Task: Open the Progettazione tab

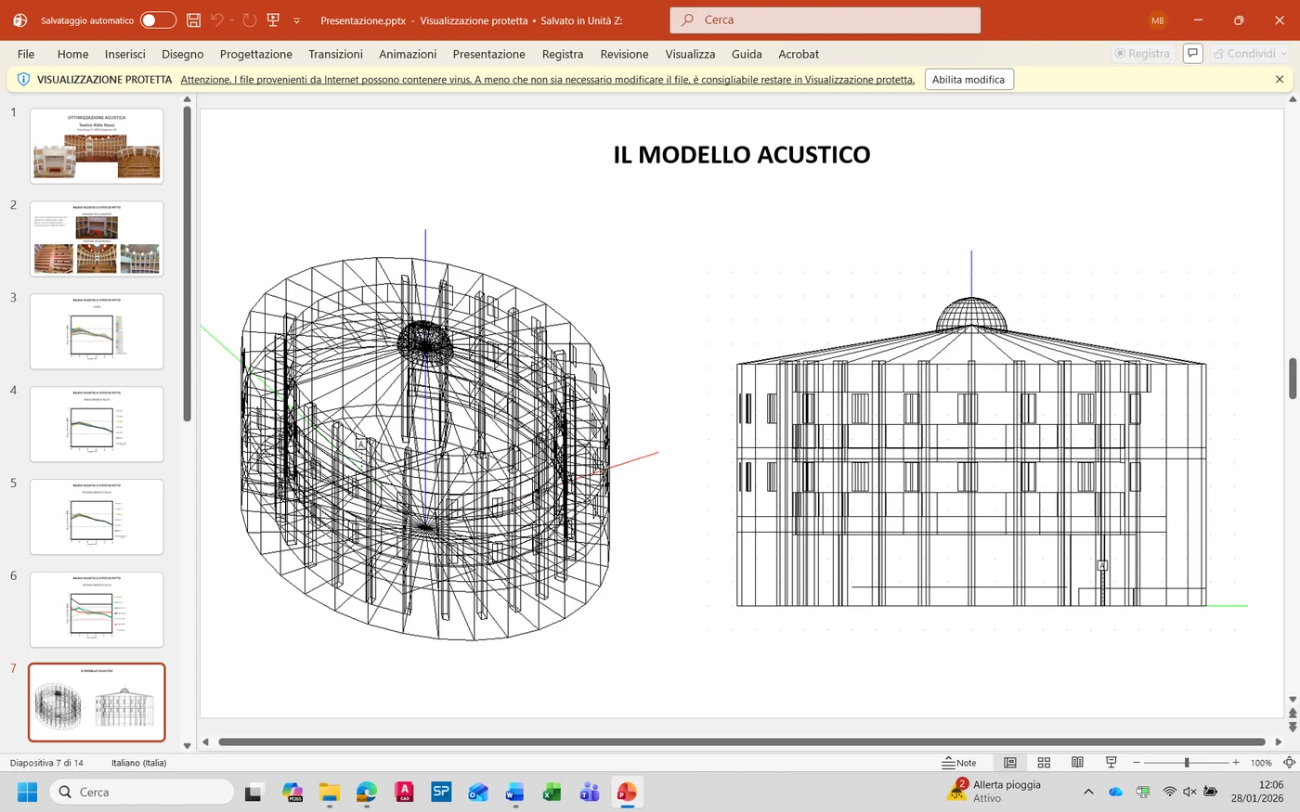Action: point(256,54)
